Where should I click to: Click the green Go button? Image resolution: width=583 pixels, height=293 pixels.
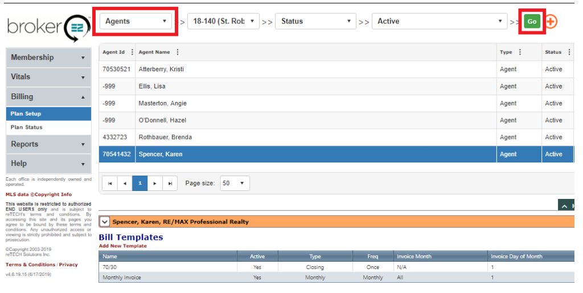tap(532, 22)
